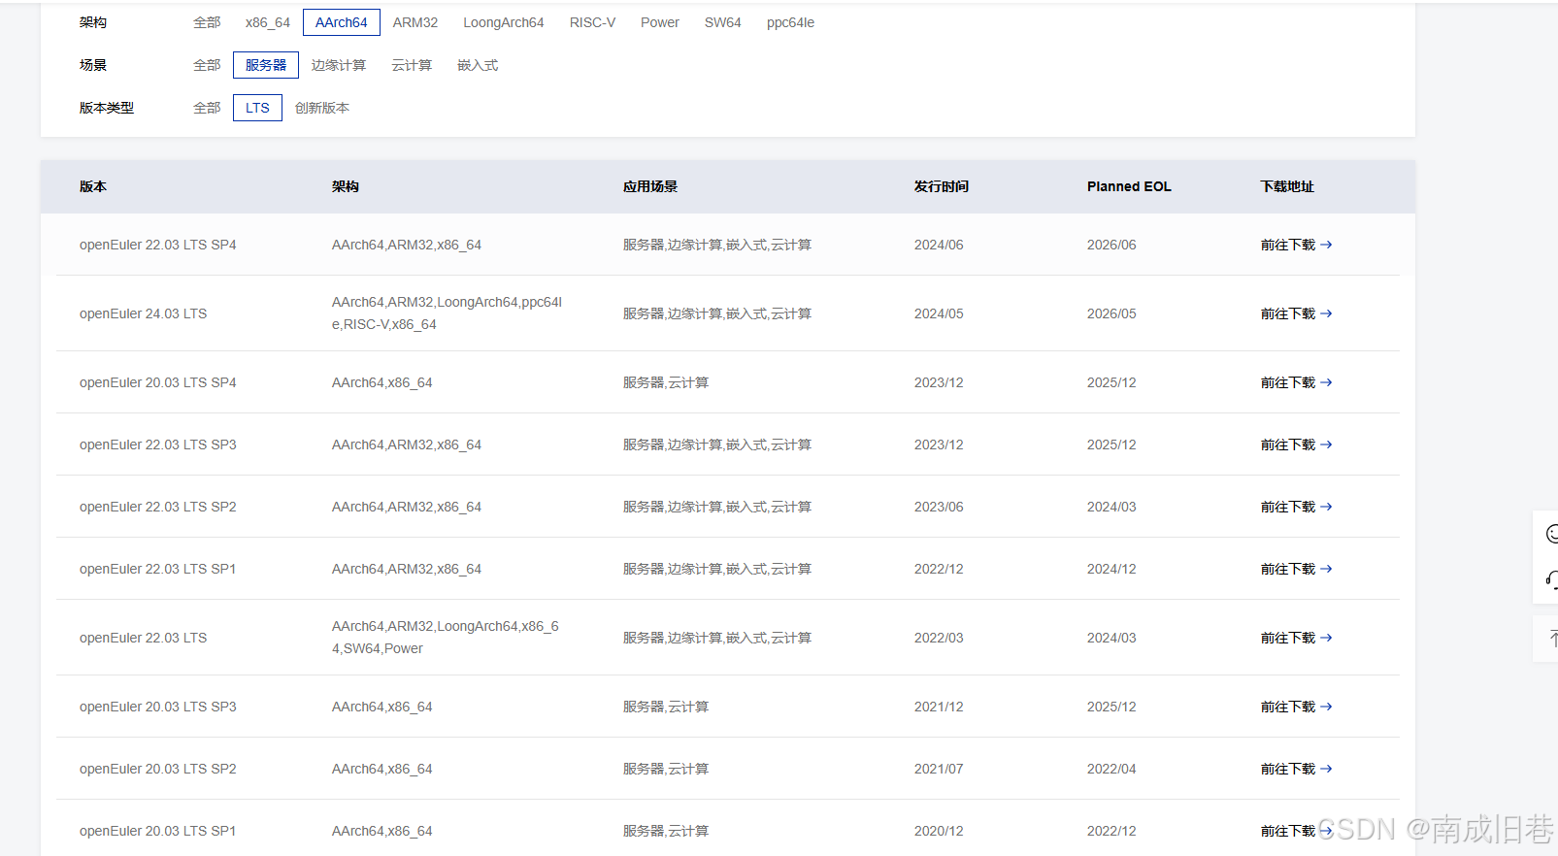Click openEuler 20.03 LTS SP2 version name
The width and height of the screenshot is (1558, 856).
click(158, 769)
